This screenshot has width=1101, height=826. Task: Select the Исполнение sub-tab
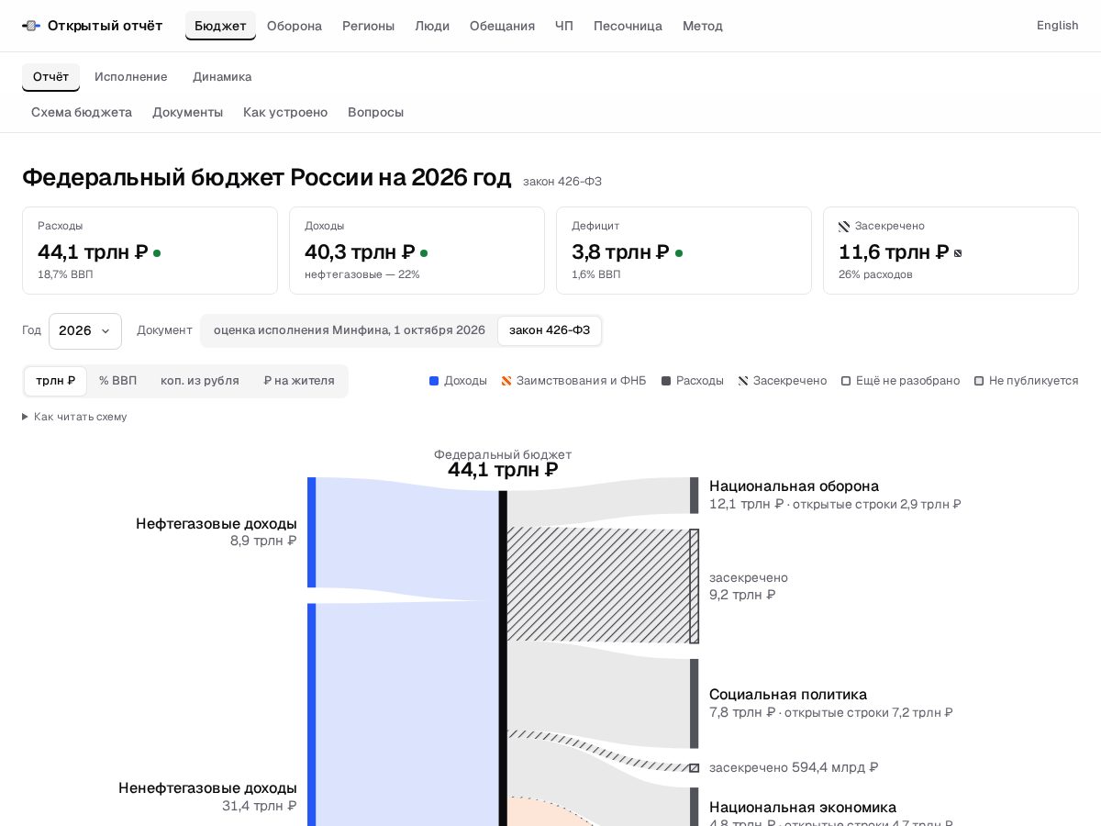tap(131, 77)
